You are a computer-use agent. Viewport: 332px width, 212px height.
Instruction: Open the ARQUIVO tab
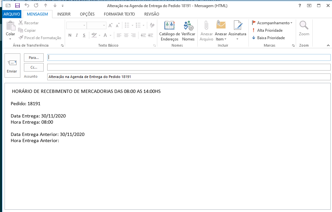[12, 14]
